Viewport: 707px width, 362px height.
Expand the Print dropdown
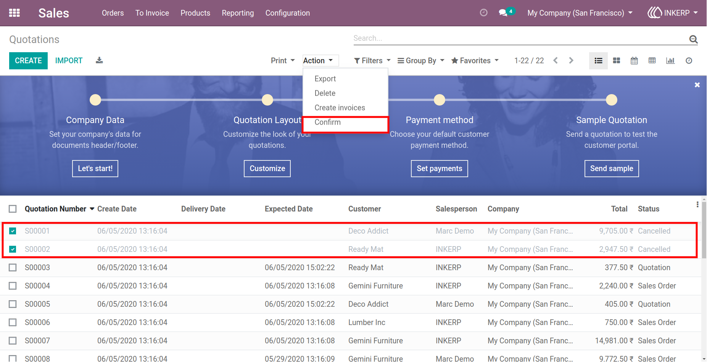[x=283, y=61]
